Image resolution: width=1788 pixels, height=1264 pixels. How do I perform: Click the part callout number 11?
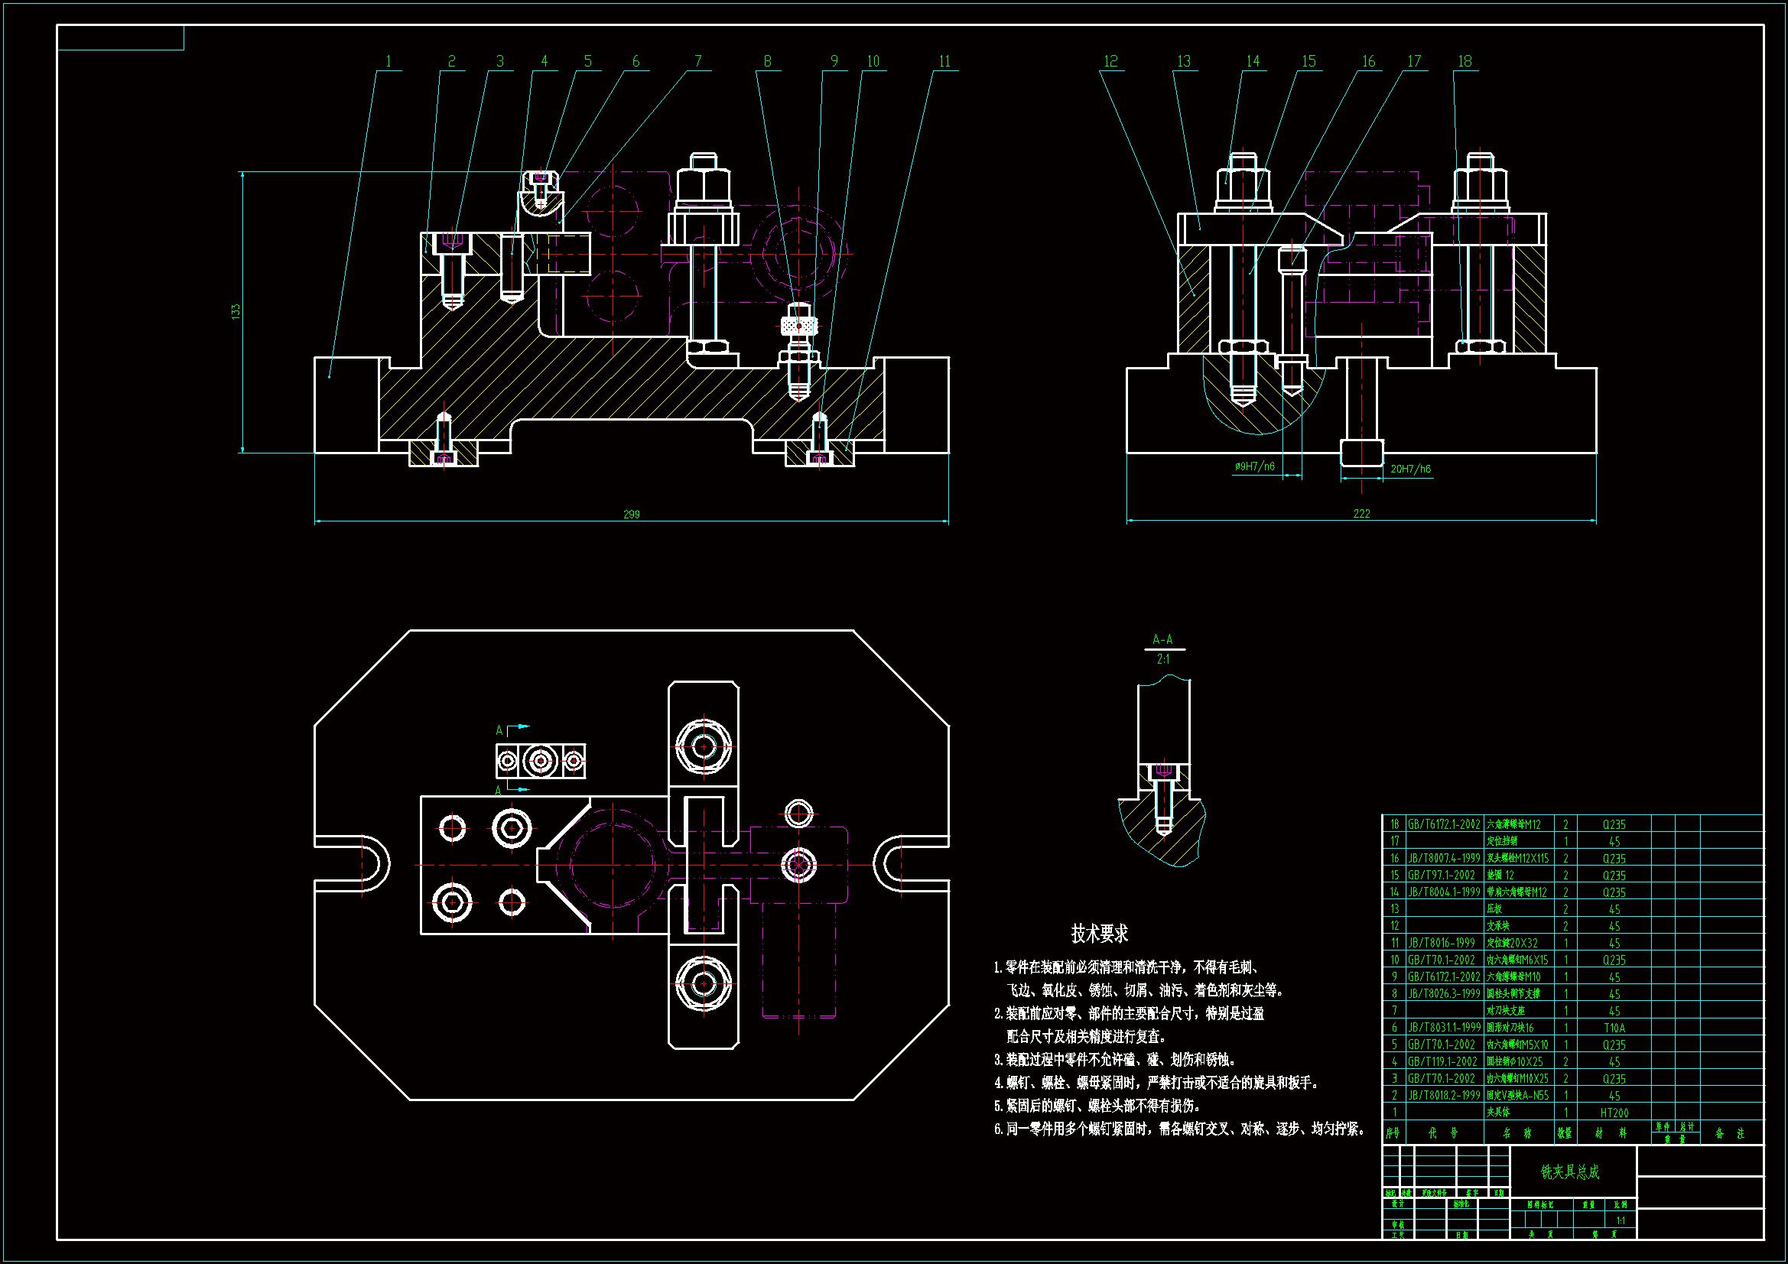(x=944, y=61)
